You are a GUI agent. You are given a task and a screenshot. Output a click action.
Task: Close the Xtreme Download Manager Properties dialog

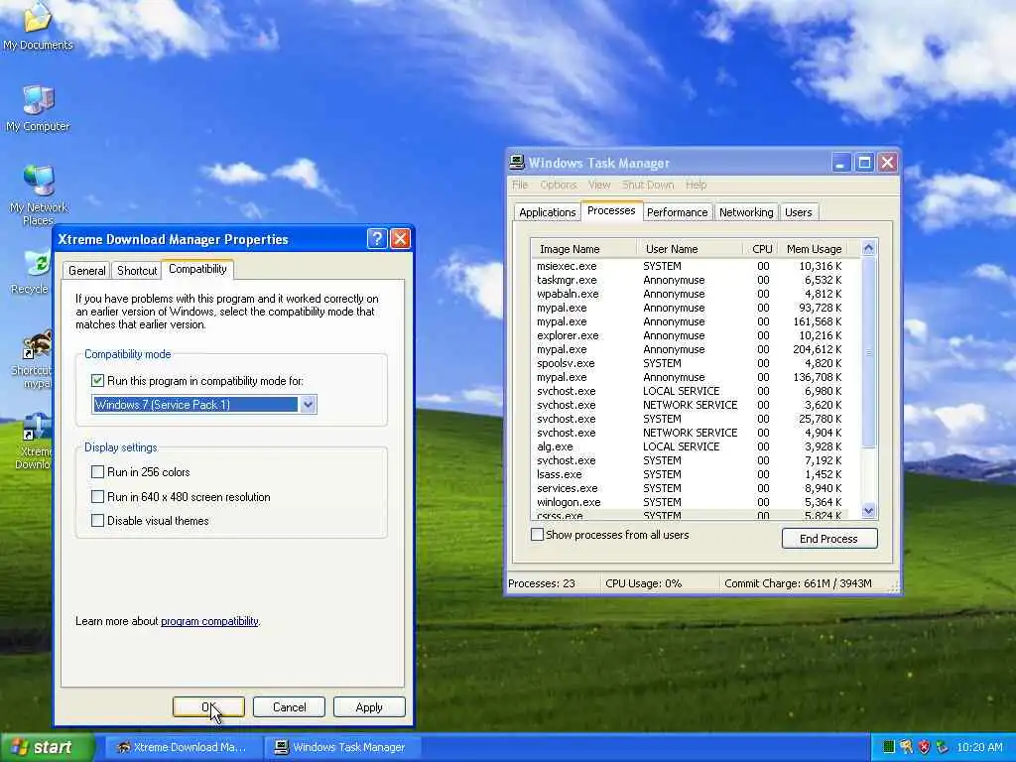click(x=401, y=239)
